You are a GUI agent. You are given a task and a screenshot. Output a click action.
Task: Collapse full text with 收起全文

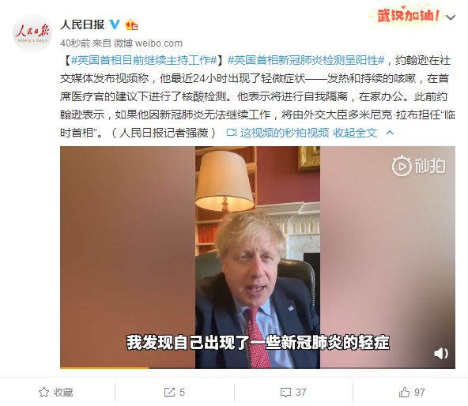point(355,133)
